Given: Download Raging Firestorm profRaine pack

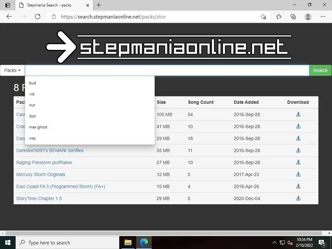Looking at the screenshot, I should (x=298, y=162).
